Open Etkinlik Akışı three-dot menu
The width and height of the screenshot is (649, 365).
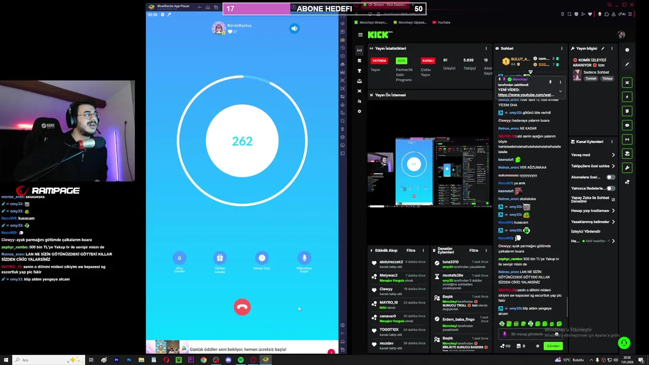click(423, 250)
